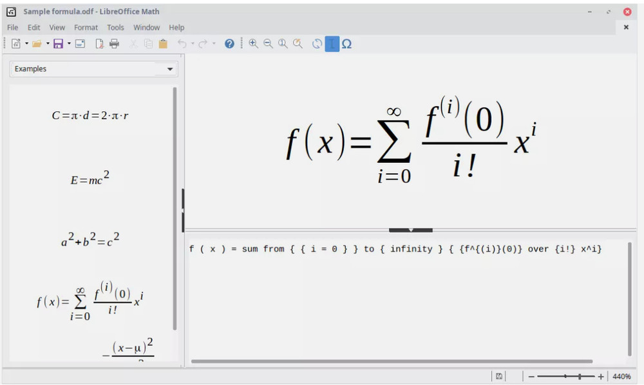The image size is (644, 385).
Task: Click the zoom slider in status bar
Action: pyautogui.click(x=565, y=376)
